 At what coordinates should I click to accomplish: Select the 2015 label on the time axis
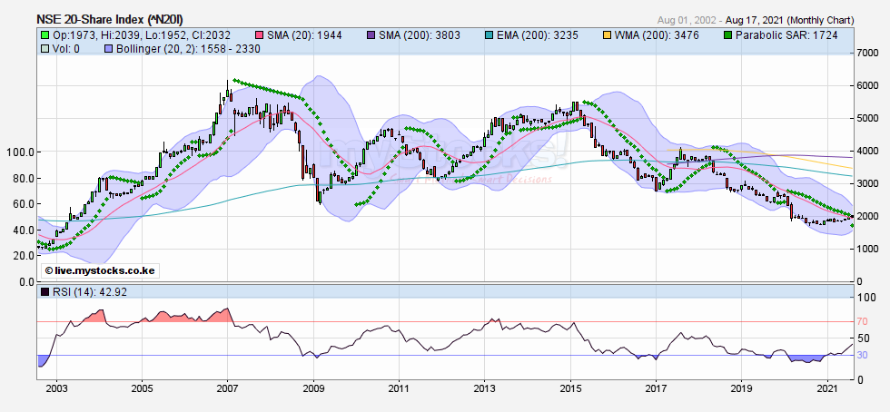[570, 387]
